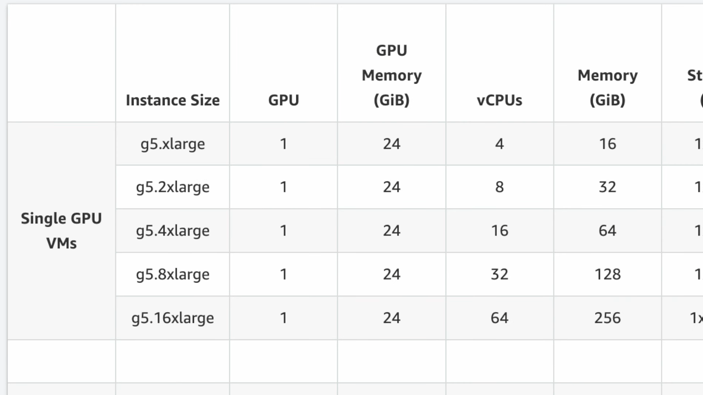Select the GPU Memory (GiB) column header

(391, 75)
